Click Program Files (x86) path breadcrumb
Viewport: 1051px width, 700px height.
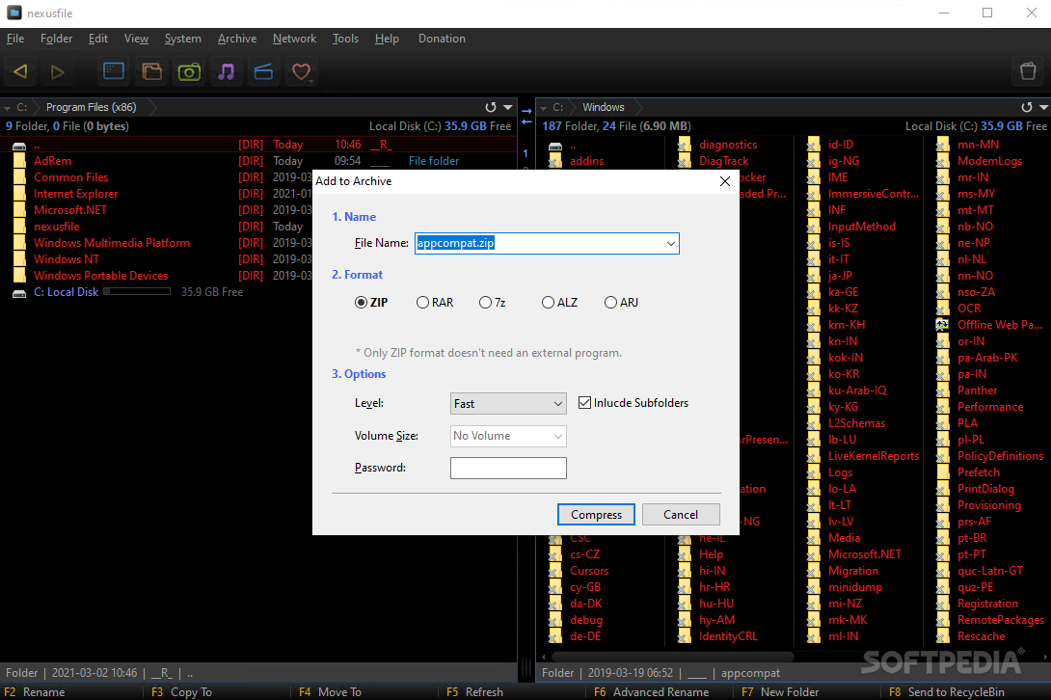[x=92, y=107]
